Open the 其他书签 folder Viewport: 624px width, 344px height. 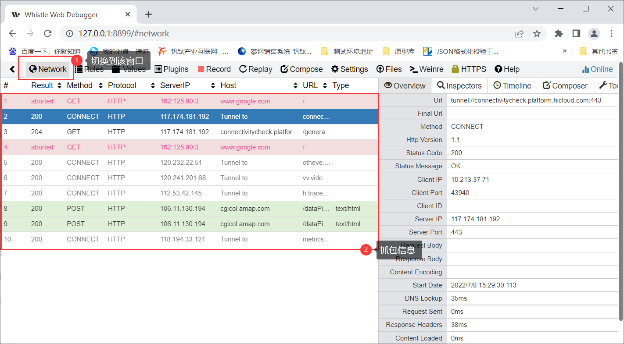(x=599, y=52)
